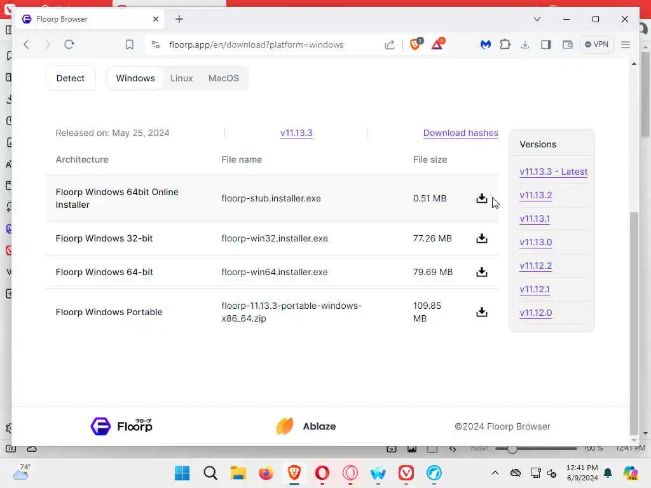Image resolution: width=651 pixels, height=488 pixels.
Task: Select version v11.13.3 - Latest
Action: click(x=553, y=172)
